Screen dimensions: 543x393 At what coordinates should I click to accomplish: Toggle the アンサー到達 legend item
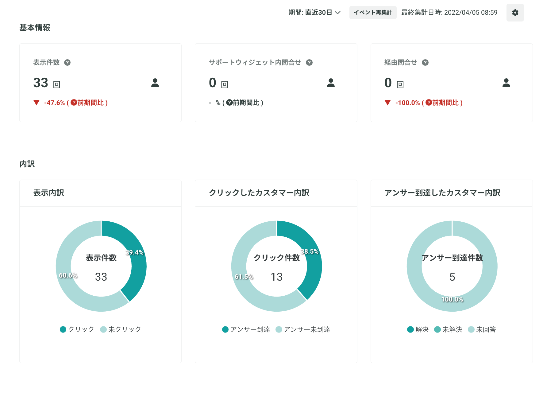tap(246, 329)
